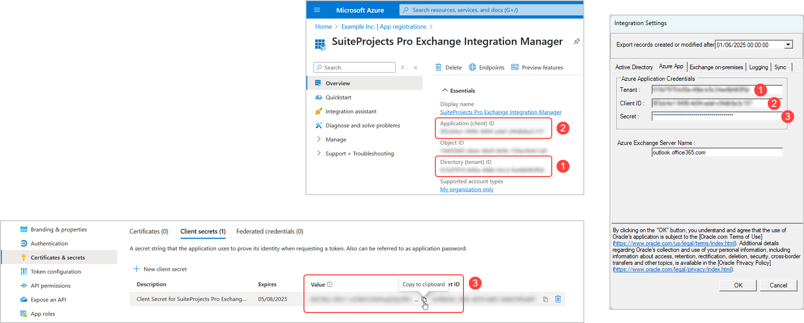804x323 pixels.
Task: Open Diagnose and solve problems
Action: click(358, 125)
